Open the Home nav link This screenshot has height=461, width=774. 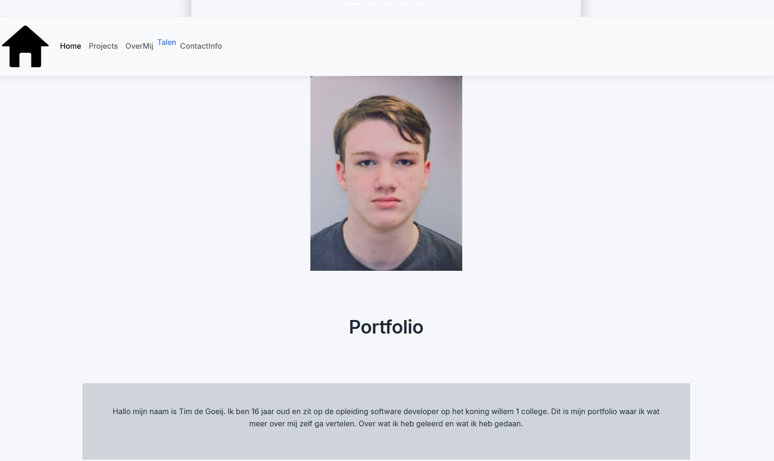click(x=70, y=46)
